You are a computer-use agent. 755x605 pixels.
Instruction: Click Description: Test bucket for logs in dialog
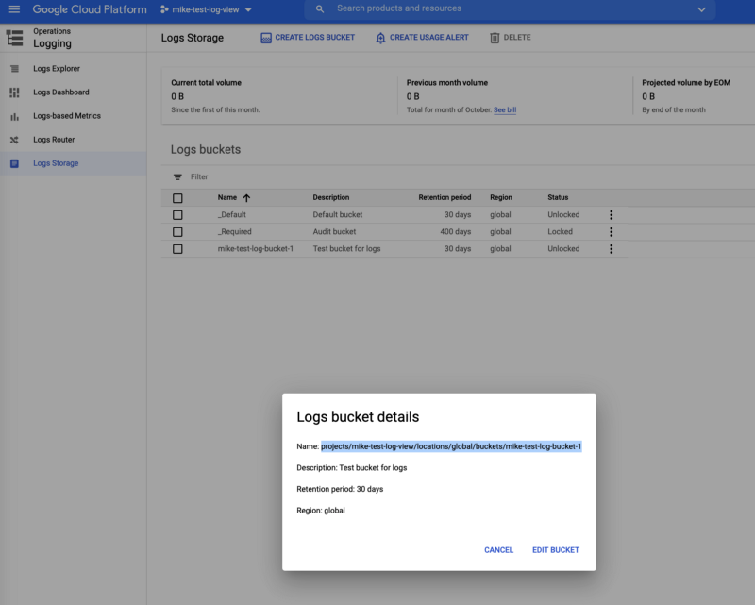pyautogui.click(x=351, y=468)
